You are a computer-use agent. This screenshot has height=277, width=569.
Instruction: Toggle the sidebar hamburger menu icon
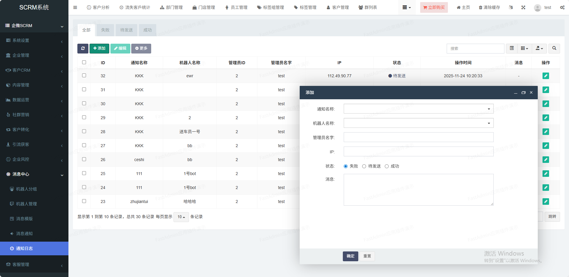(x=75, y=7)
